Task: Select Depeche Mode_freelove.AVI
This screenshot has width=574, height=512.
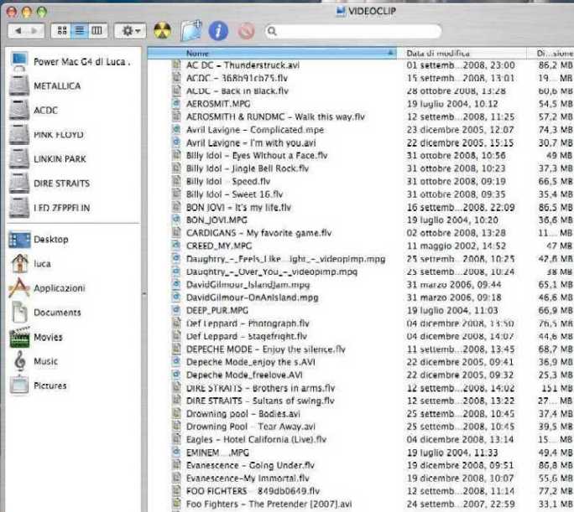Action: coord(244,375)
